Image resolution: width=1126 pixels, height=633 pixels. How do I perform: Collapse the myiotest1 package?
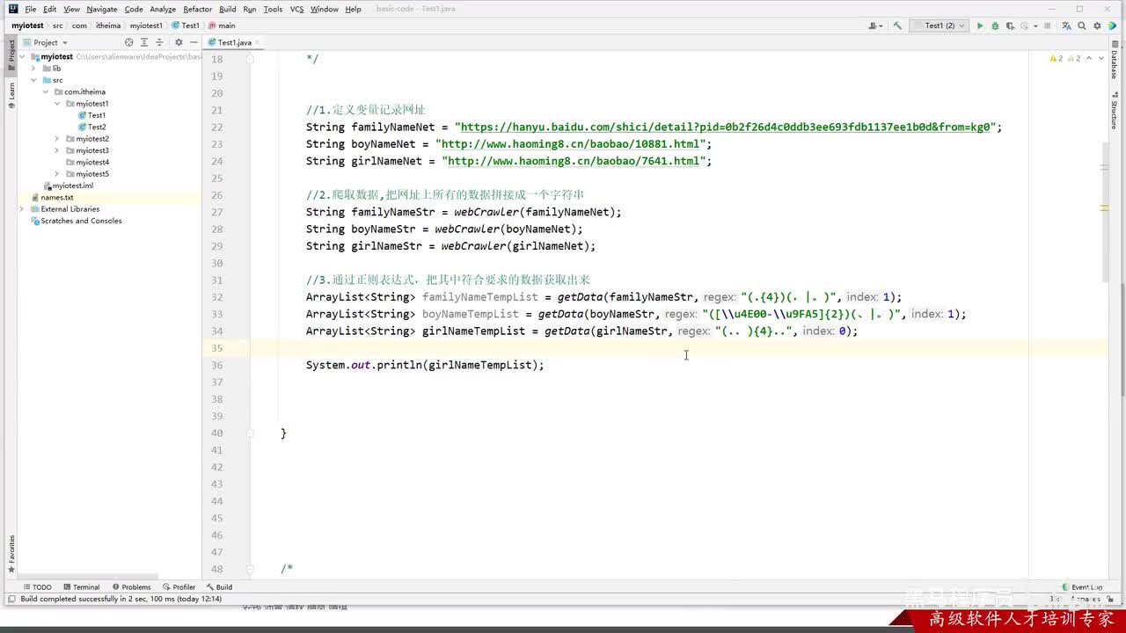coord(57,104)
